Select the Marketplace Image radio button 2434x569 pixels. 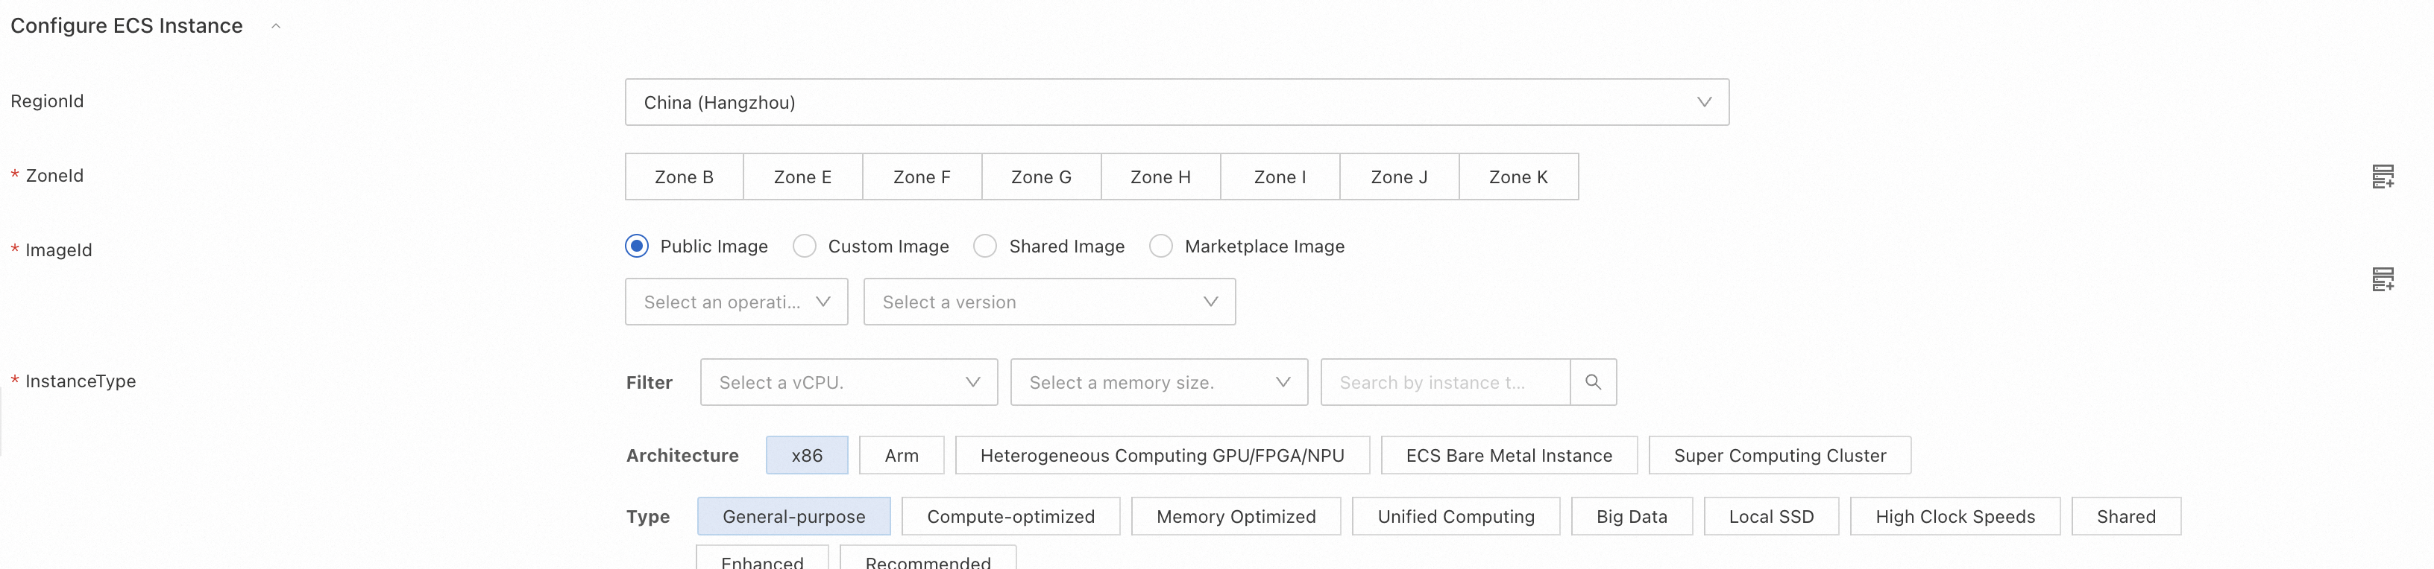click(1160, 247)
